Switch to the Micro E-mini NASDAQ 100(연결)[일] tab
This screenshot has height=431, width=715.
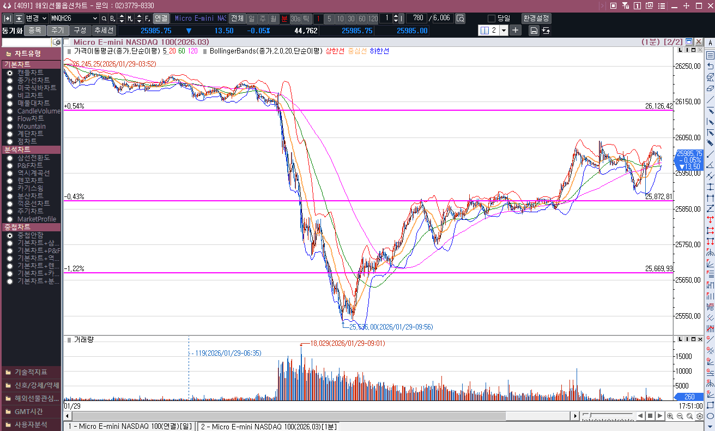(x=130, y=426)
